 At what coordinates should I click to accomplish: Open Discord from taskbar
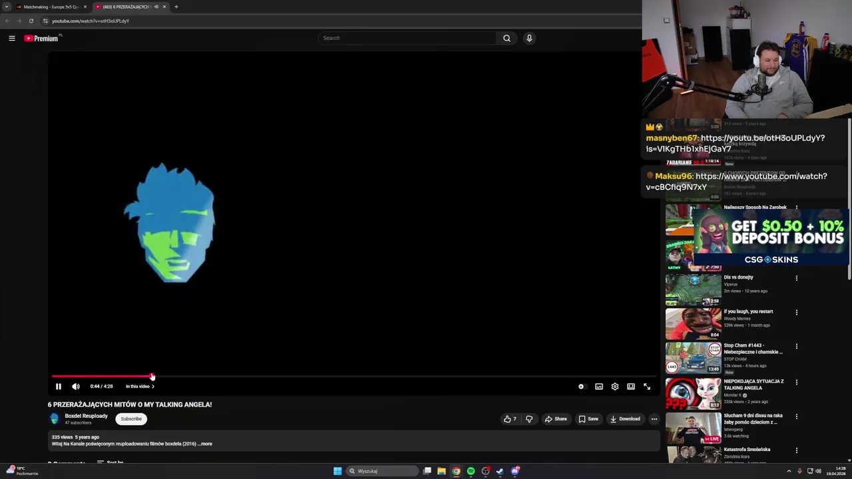[x=515, y=471]
